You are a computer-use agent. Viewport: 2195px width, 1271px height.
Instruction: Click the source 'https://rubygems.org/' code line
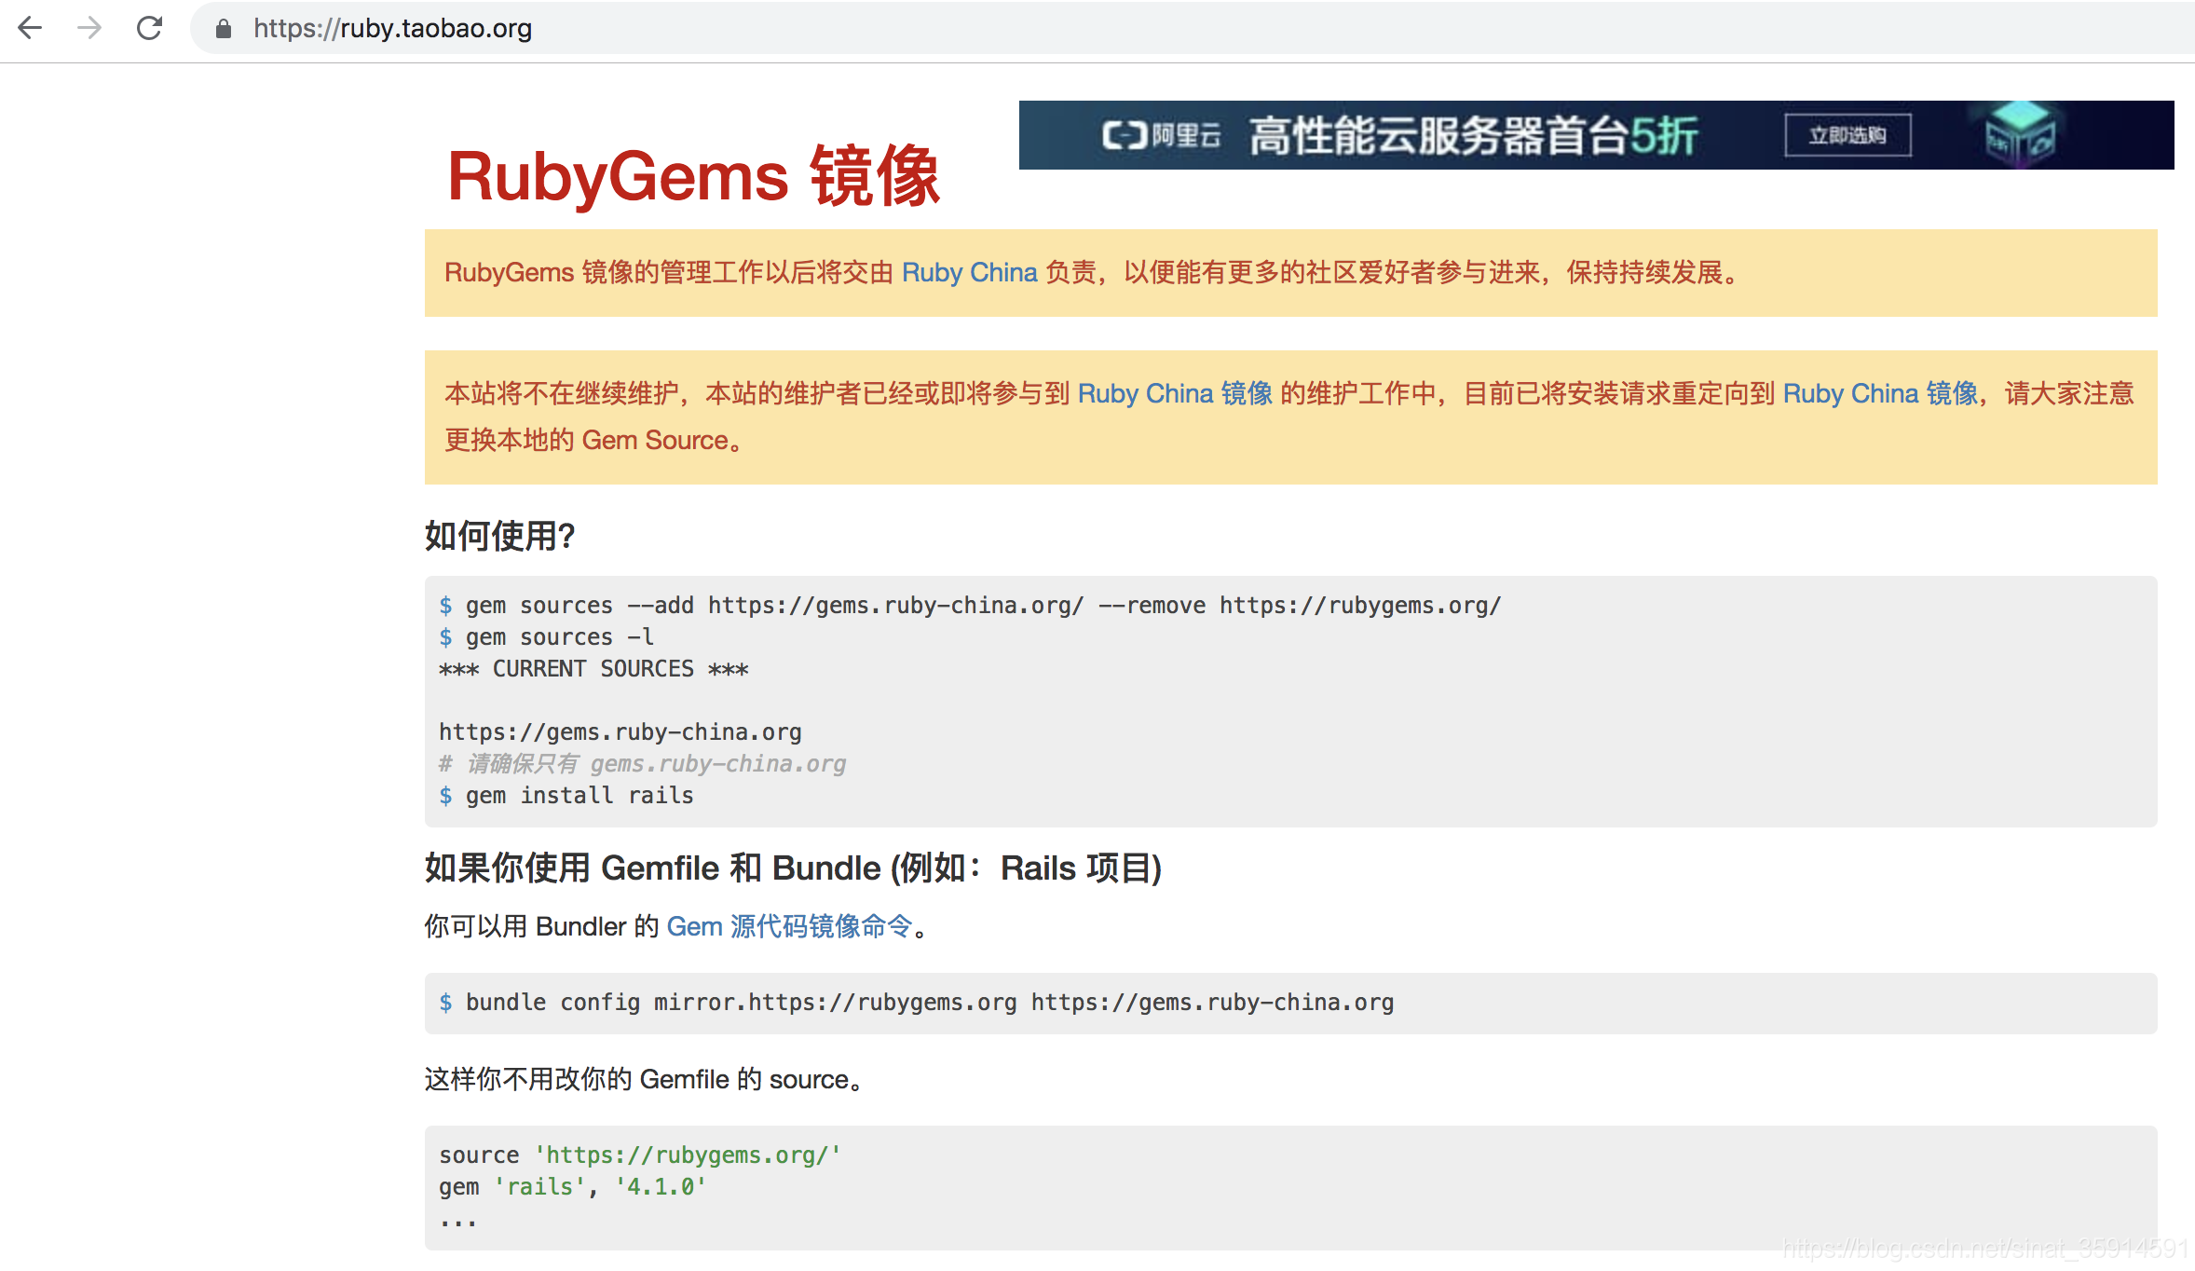[x=640, y=1155]
